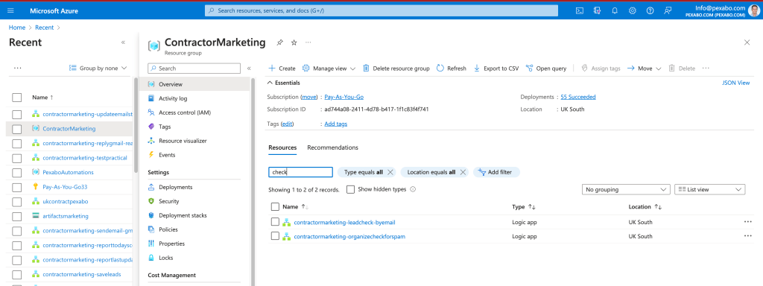Open contractormarketing-leadcheck-byemail logic app
Image resolution: width=763 pixels, height=286 pixels.
[344, 222]
